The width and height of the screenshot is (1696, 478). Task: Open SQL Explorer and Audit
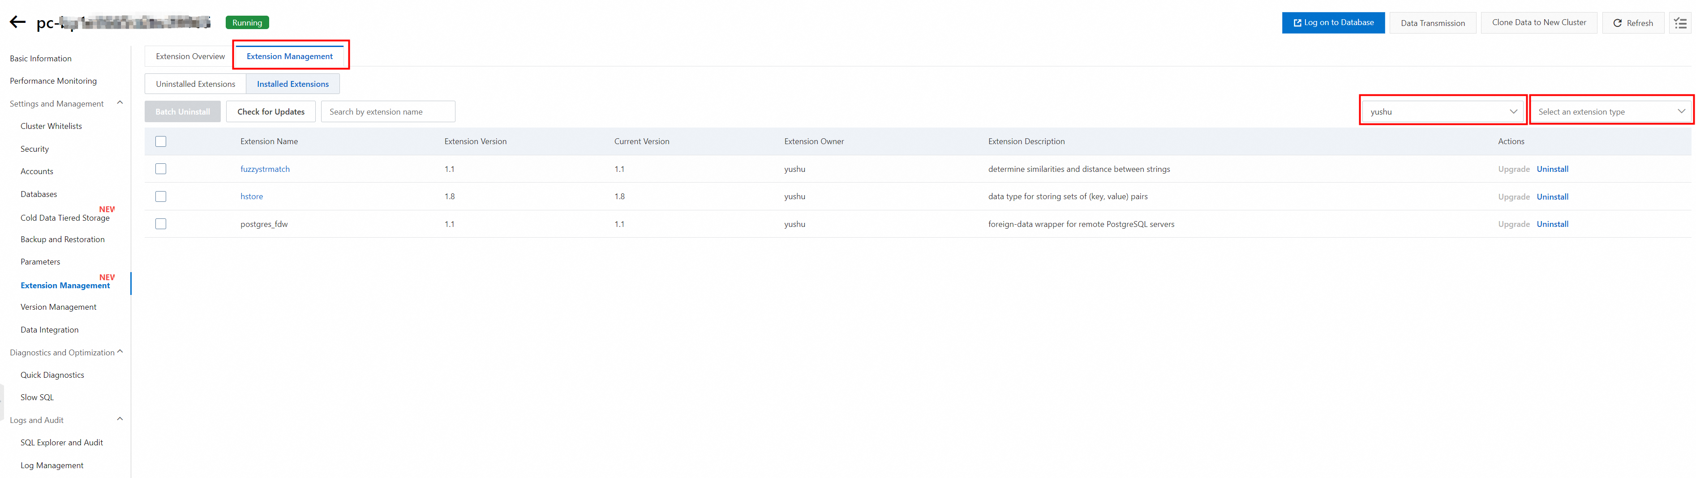click(62, 443)
